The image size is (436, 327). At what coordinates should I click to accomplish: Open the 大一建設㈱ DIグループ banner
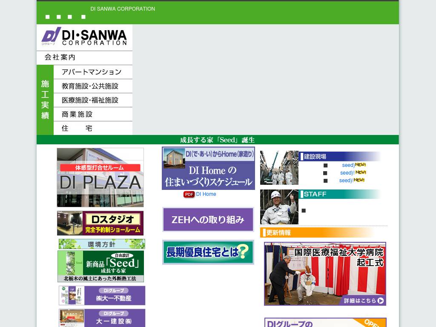coord(102,318)
